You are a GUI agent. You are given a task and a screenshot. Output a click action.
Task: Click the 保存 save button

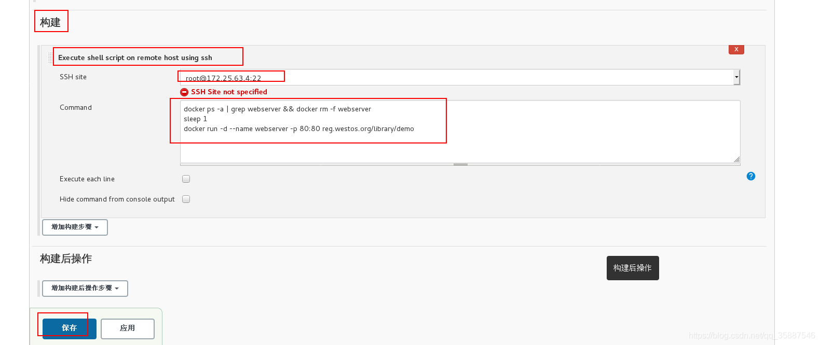(x=69, y=328)
